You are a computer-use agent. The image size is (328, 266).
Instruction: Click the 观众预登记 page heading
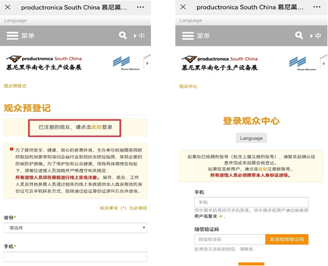pos(27,108)
